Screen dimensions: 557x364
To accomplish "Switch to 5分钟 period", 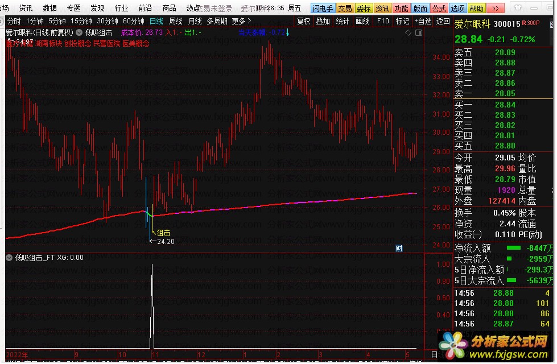I will 57,21.
